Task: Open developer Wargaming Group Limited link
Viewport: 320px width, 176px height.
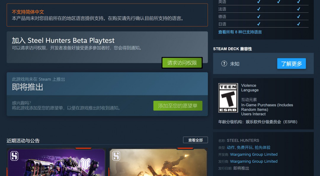Action: click(254, 154)
